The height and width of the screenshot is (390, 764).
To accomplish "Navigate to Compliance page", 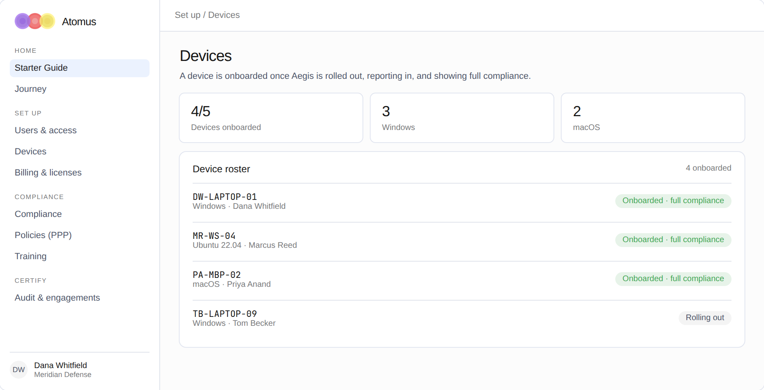I will [80, 214].
